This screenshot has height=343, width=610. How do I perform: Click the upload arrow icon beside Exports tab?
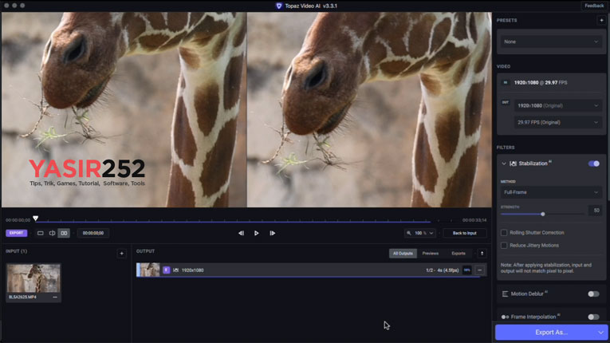(x=481, y=253)
